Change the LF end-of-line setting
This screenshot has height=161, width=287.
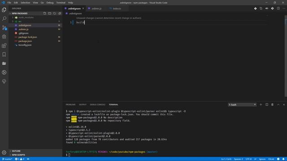tap(255, 159)
